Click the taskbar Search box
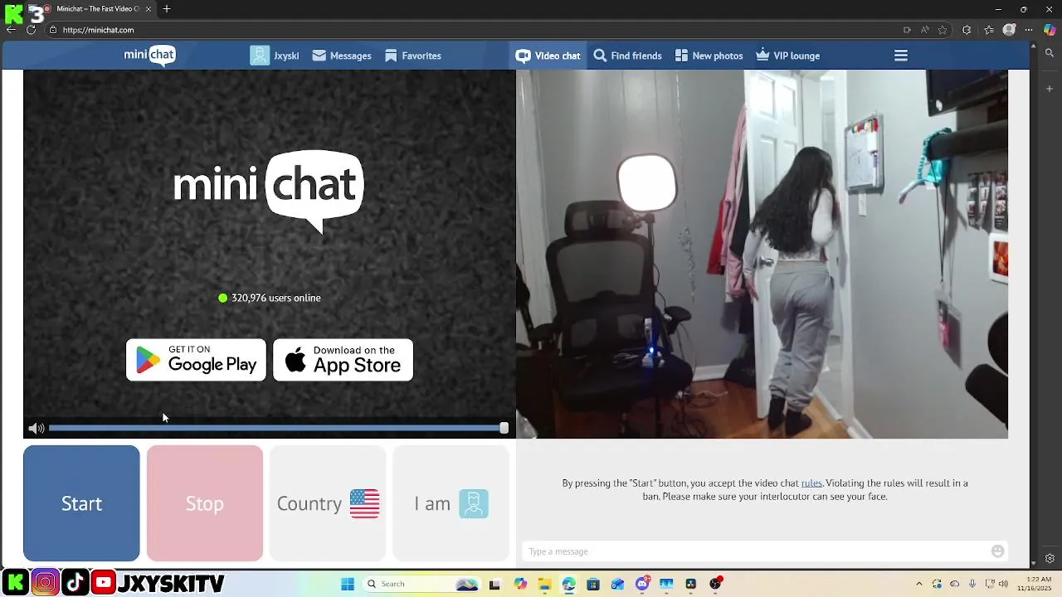The height and width of the screenshot is (597, 1062). [423, 584]
